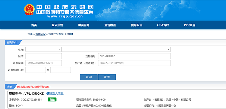The height and width of the screenshot is (109, 226).
Task: Click the website address www.ccgp.gov.cn
Action: coord(65,16)
